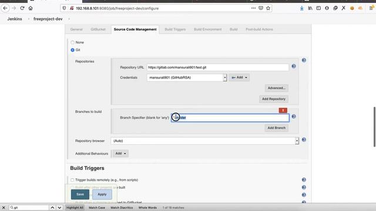Apply the job configuration
The width and height of the screenshot is (376, 211).
tap(102, 194)
